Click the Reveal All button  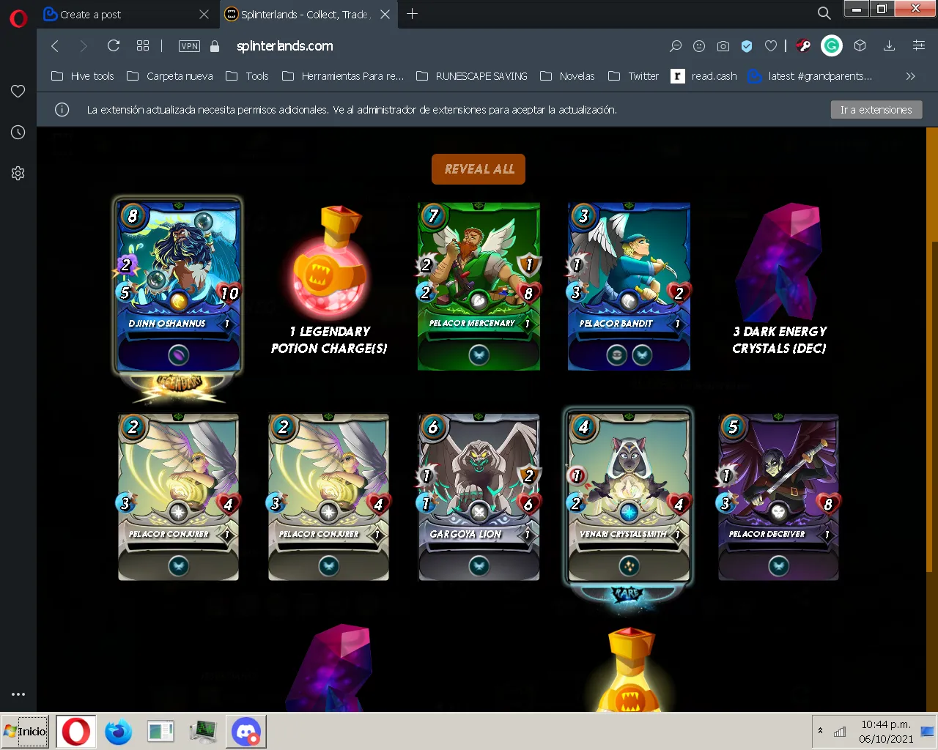pos(479,169)
